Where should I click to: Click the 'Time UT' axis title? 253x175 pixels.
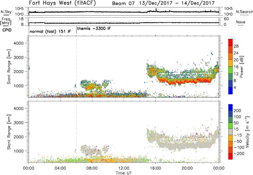tap(124, 173)
